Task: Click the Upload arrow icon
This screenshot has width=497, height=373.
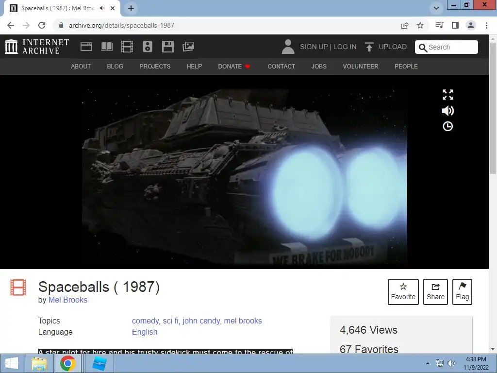Action: click(x=369, y=47)
